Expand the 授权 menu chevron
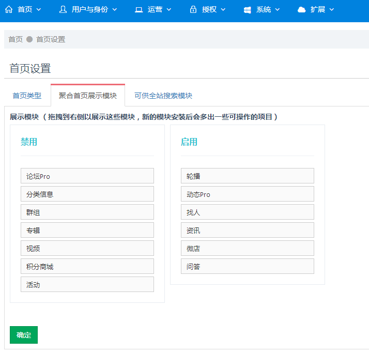This screenshot has height=353, width=369. pyautogui.click(x=223, y=10)
